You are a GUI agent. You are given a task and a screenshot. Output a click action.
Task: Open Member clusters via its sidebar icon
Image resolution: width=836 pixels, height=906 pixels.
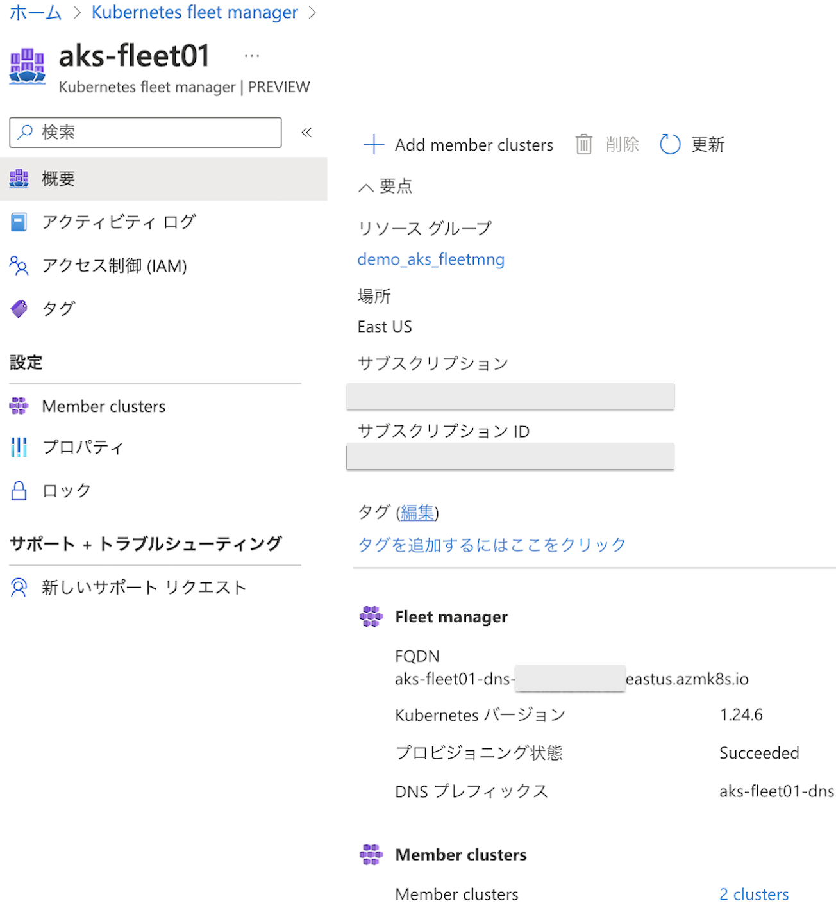18,406
